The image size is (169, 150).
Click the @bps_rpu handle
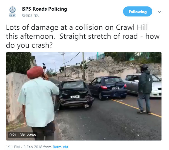point(31,15)
